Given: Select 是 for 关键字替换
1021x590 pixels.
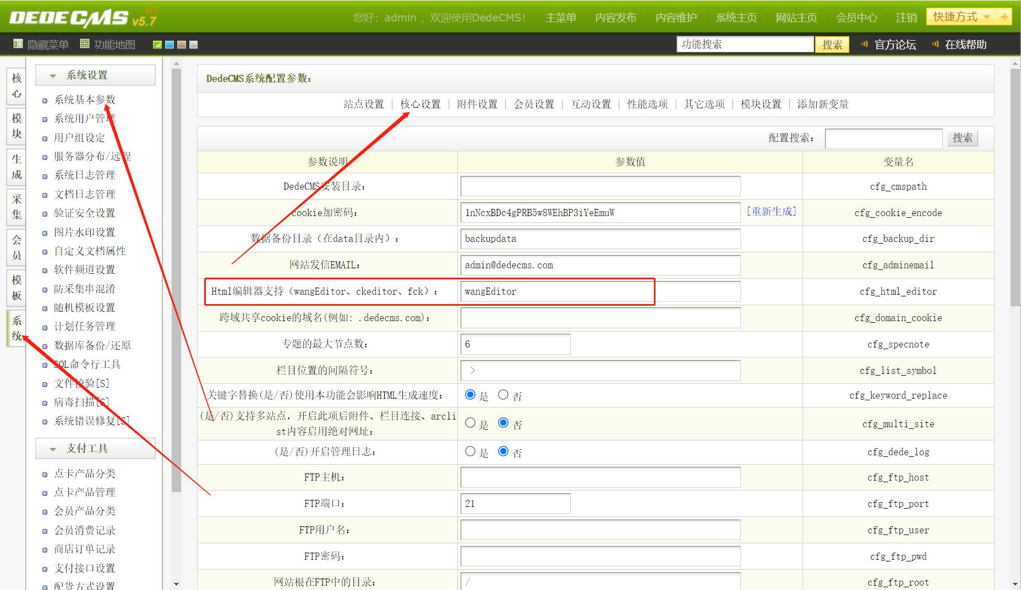Looking at the screenshot, I should 470,395.
